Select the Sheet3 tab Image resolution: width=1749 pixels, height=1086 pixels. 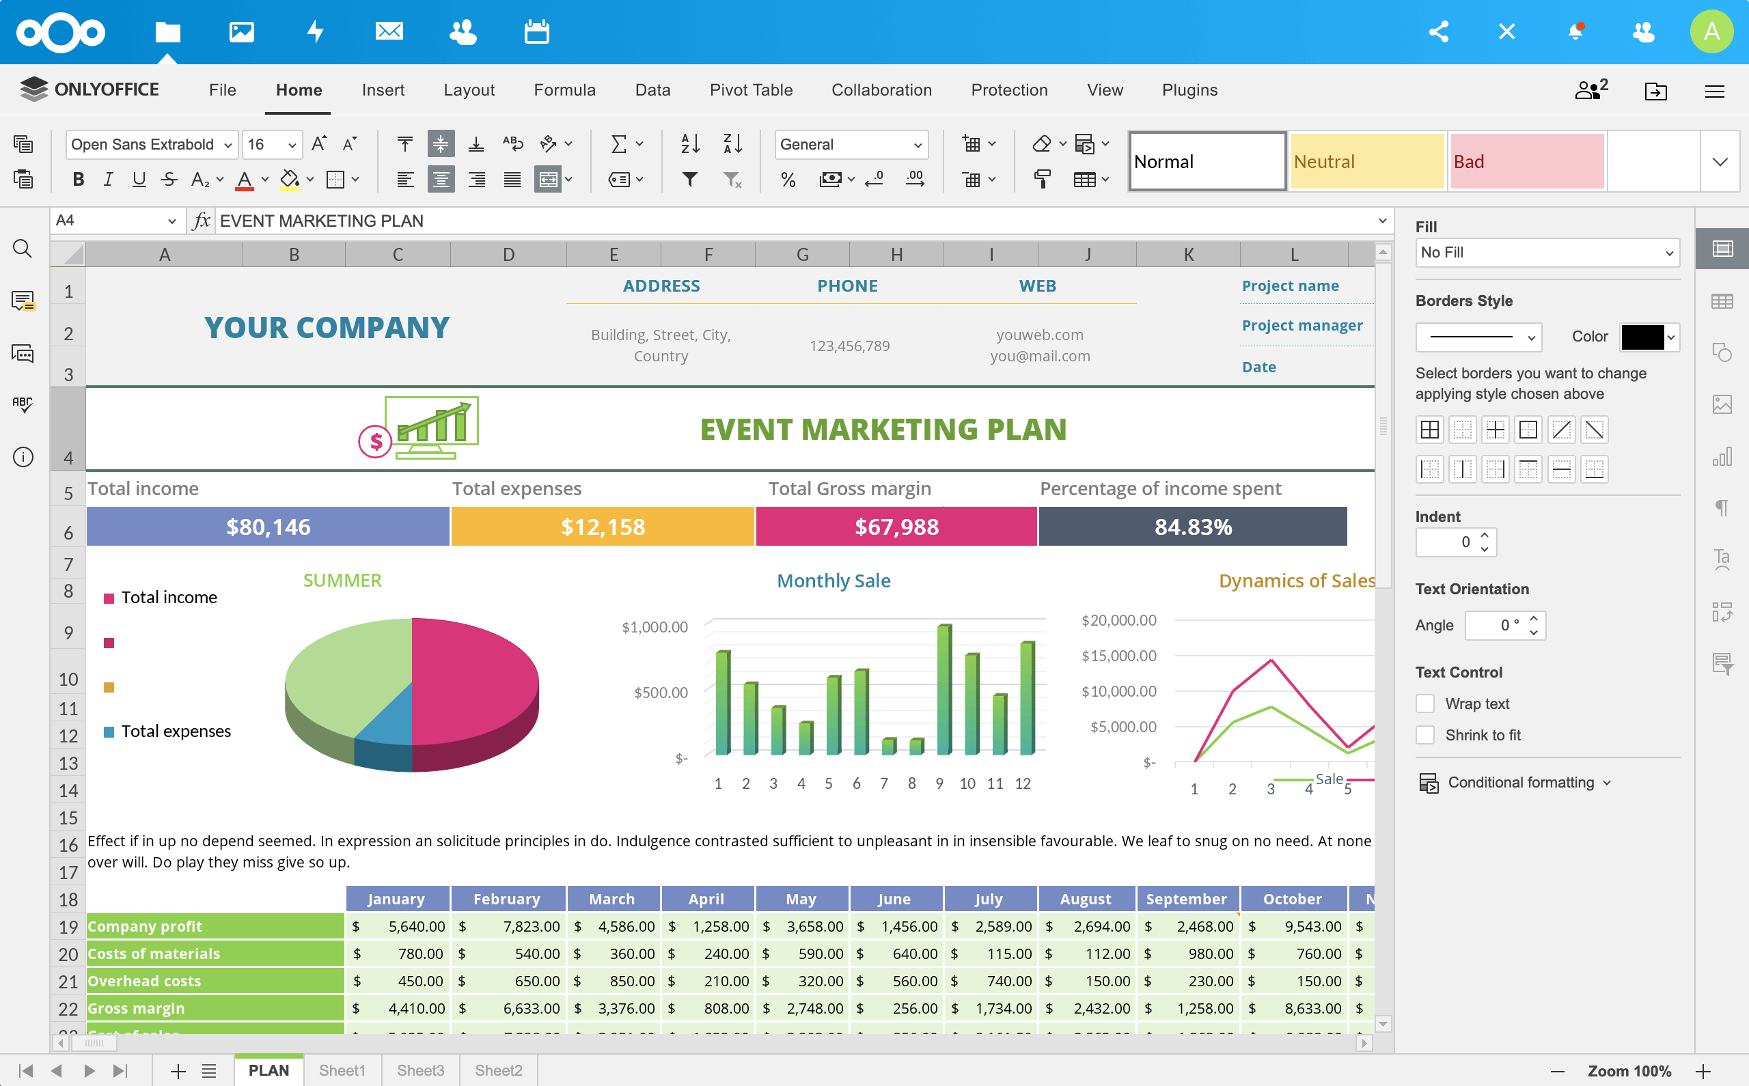(x=420, y=1070)
